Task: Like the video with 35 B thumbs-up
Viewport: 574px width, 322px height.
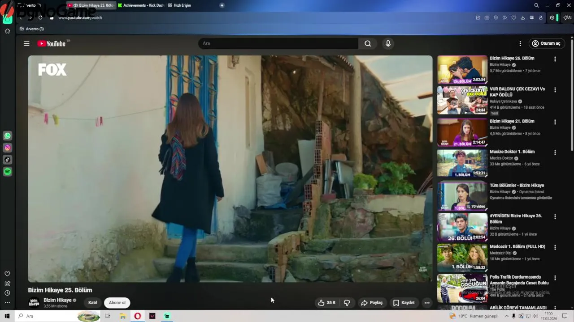Action: tap(327, 303)
